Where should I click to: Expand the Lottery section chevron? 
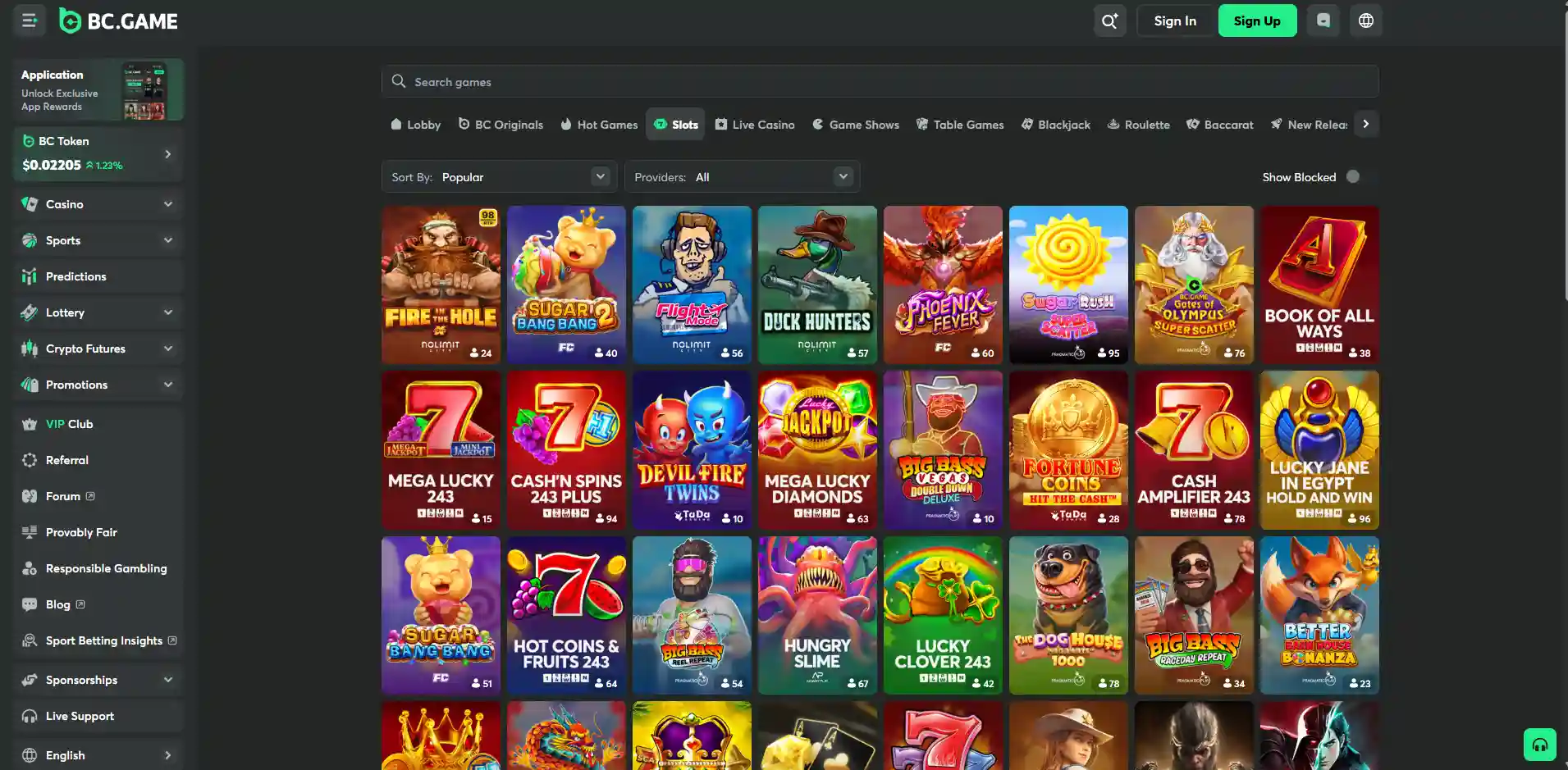(x=168, y=312)
